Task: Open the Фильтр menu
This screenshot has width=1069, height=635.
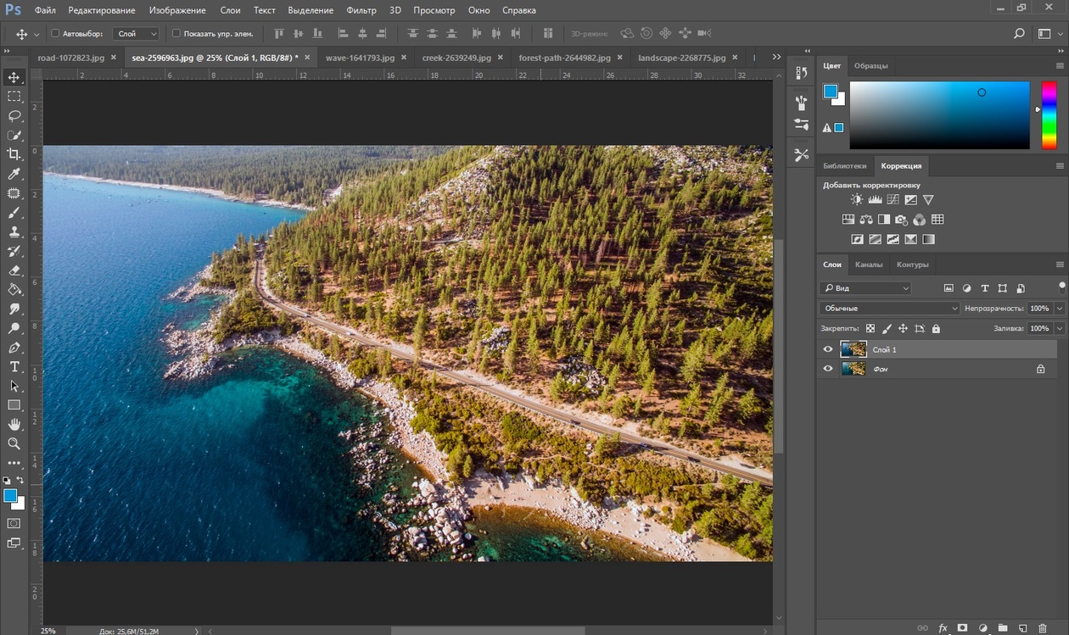Action: [361, 10]
